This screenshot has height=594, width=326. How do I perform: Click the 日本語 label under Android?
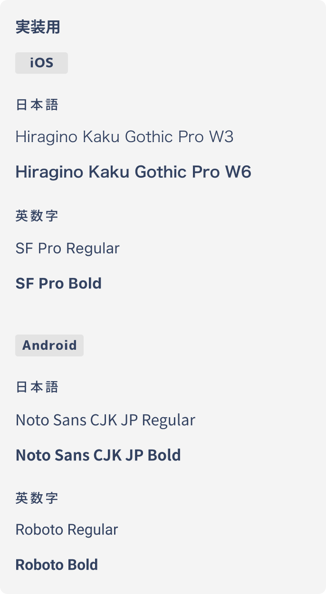pos(37,387)
